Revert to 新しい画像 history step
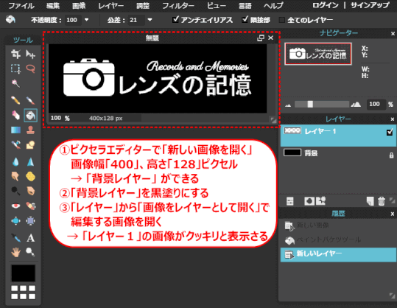 point(338,225)
